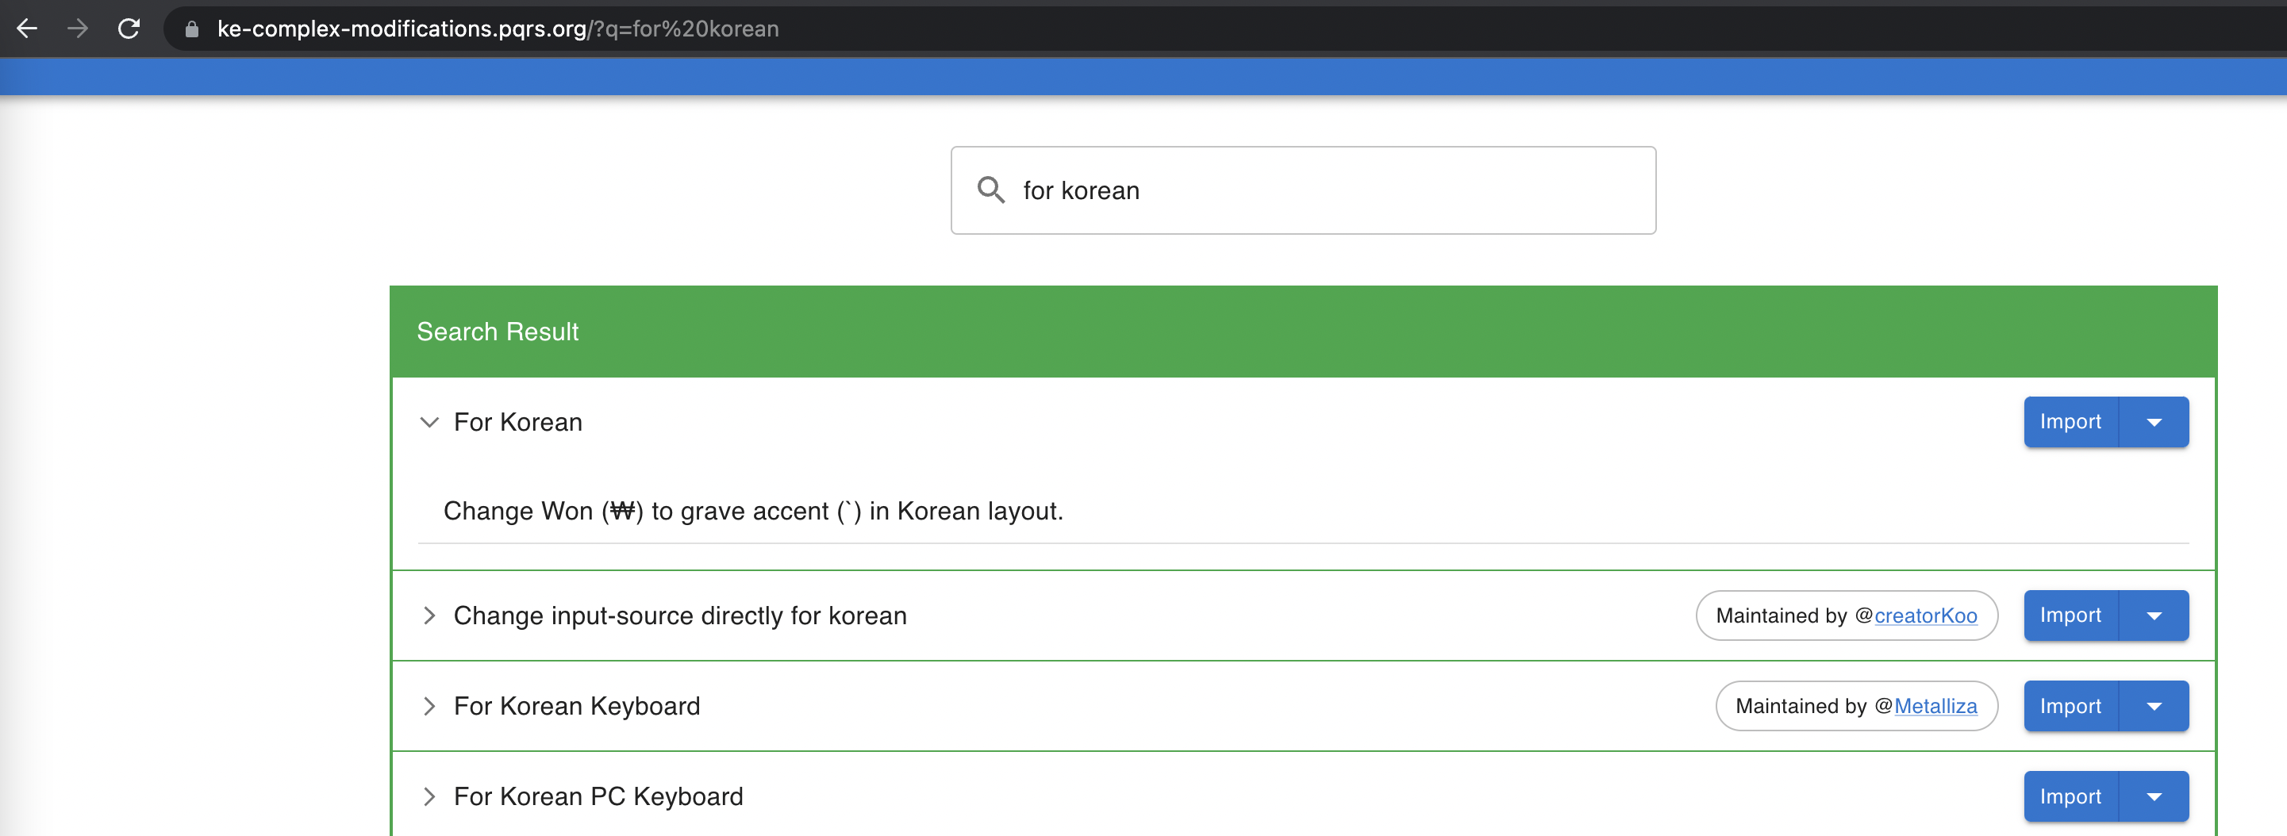Reload the current page
This screenshot has height=836, width=2287.
(x=129, y=29)
